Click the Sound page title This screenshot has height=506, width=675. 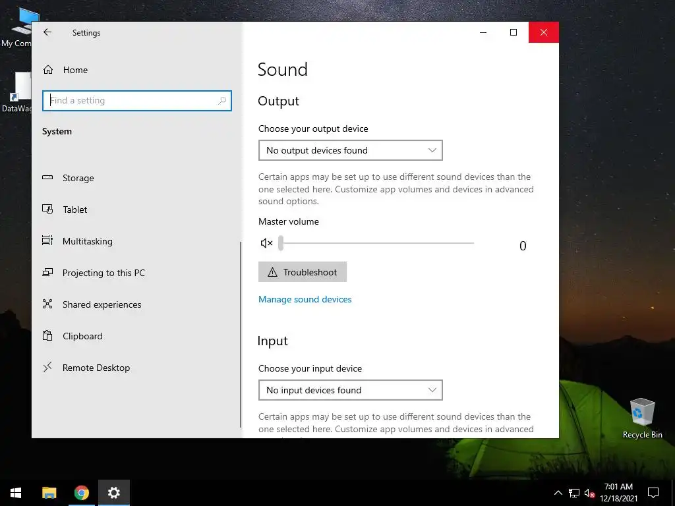pos(282,70)
